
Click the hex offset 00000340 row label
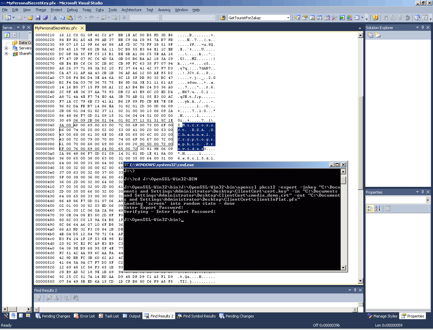click(x=45, y=125)
